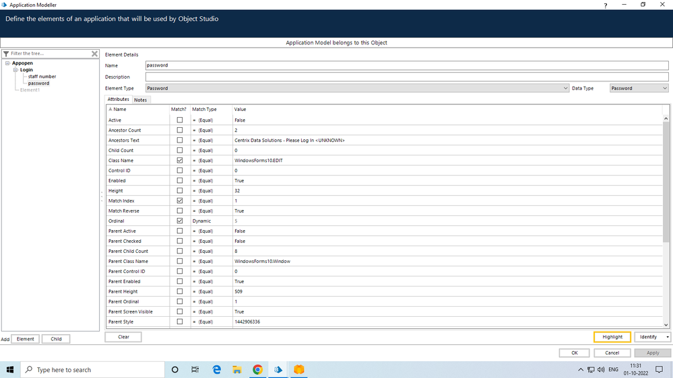Enable Match for Enabled attribute

pyautogui.click(x=179, y=180)
